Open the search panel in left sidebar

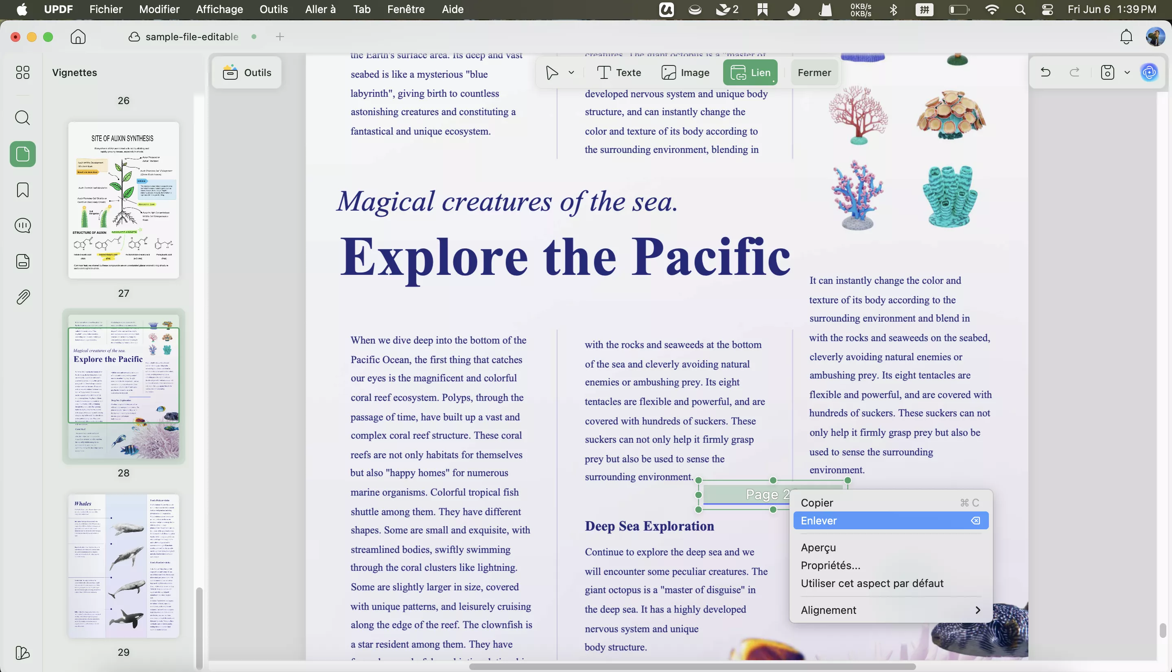click(x=23, y=118)
